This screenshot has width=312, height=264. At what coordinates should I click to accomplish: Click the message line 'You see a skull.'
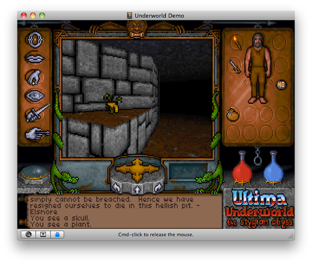60,218
